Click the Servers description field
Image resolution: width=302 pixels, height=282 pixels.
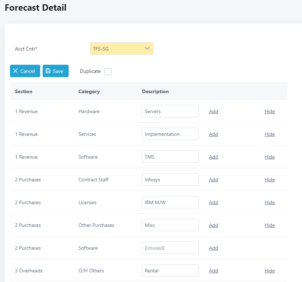coord(170,111)
